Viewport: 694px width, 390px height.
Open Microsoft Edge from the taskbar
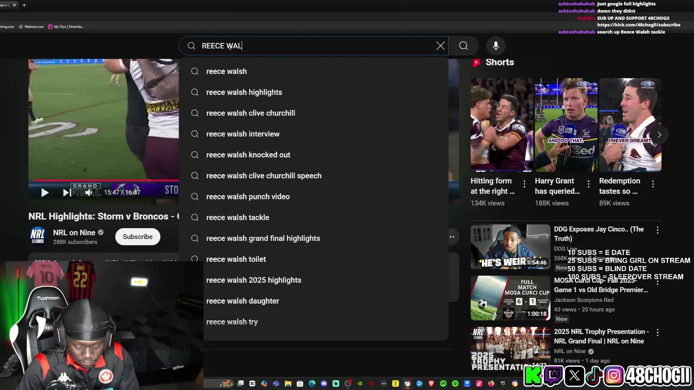pos(312,383)
